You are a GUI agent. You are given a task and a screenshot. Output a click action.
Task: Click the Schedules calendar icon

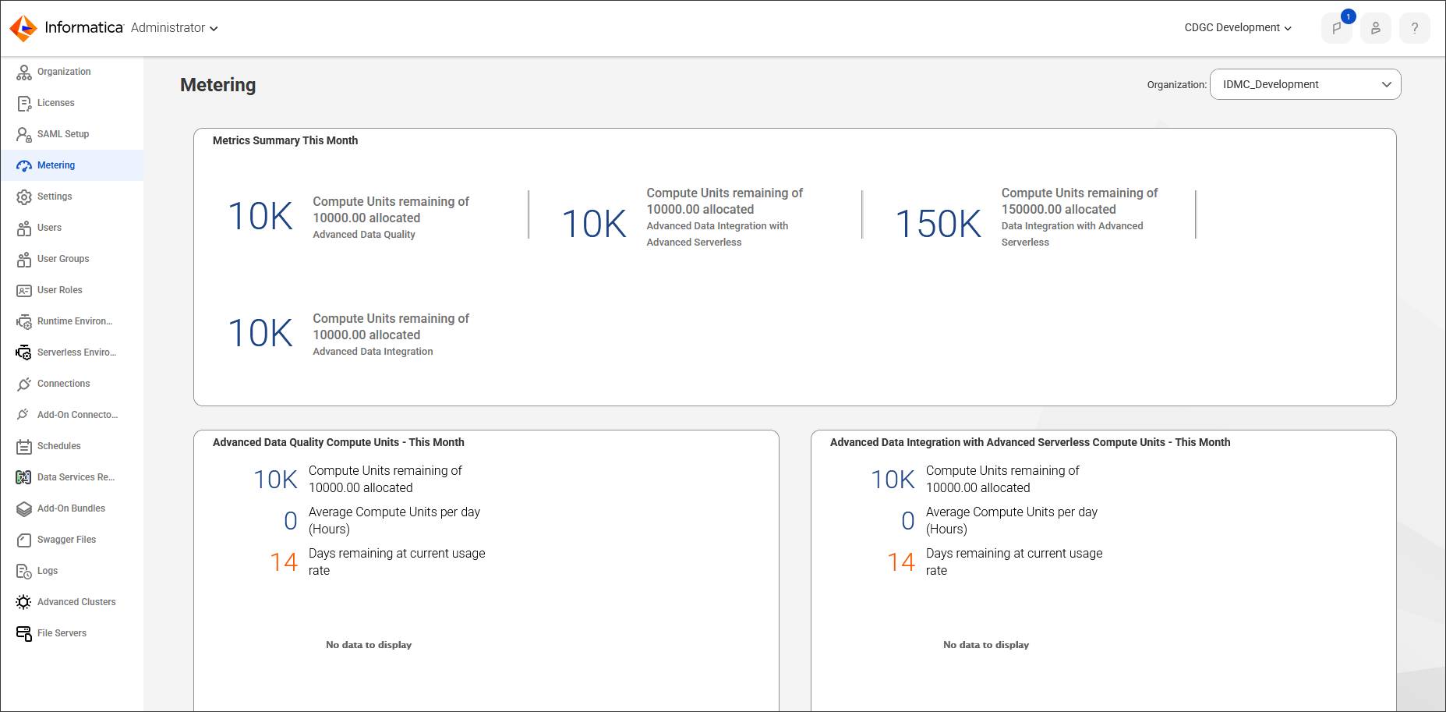[x=24, y=446]
